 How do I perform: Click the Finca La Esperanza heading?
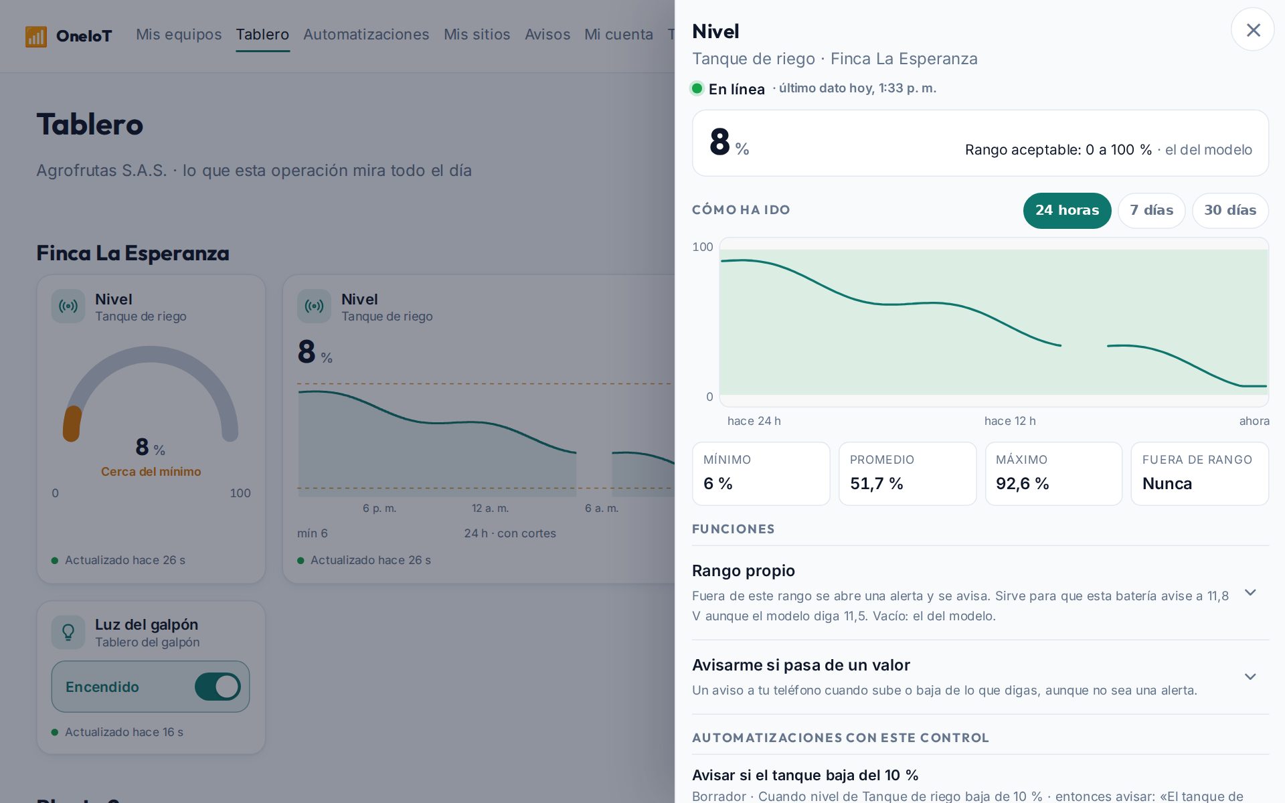coord(133,254)
